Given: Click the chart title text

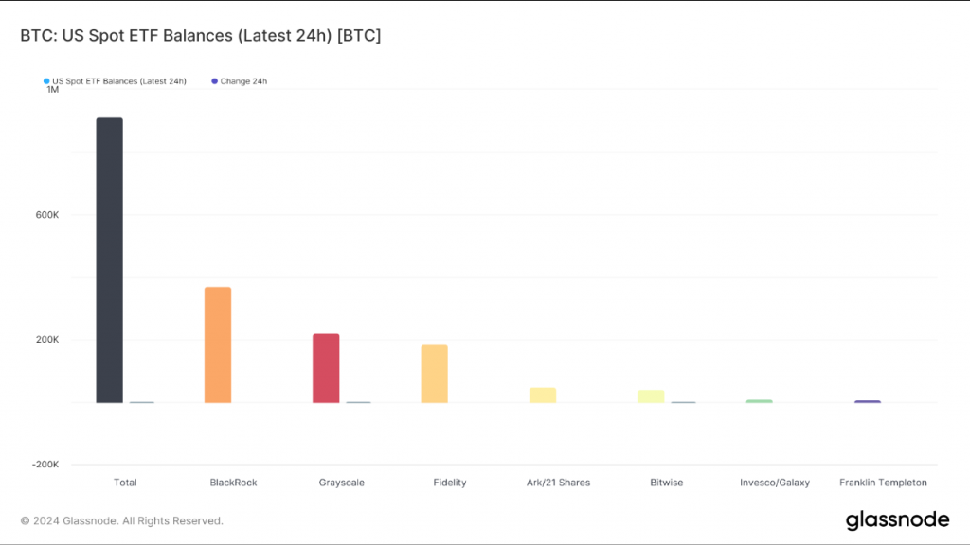Looking at the screenshot, I should (x=201, y=35).
